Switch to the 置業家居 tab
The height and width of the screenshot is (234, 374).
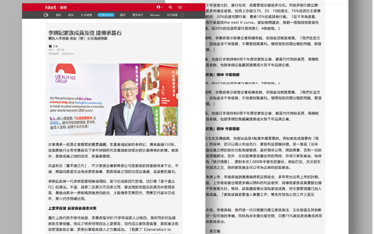pyautogui.click(x=137, y=15)
